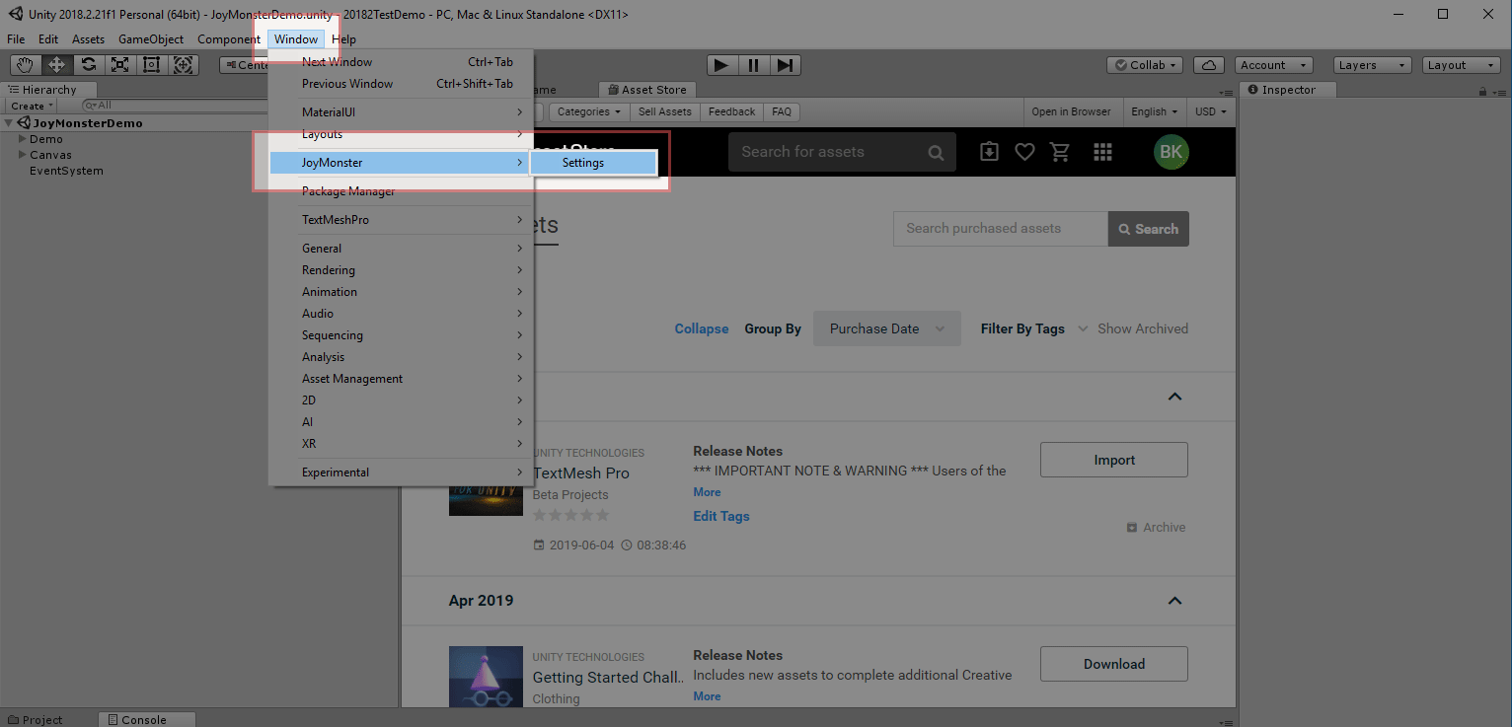Screen dimensions: 1512x727
Task: Collapse the Apr 2019 section
Action: coord(1174,601)
